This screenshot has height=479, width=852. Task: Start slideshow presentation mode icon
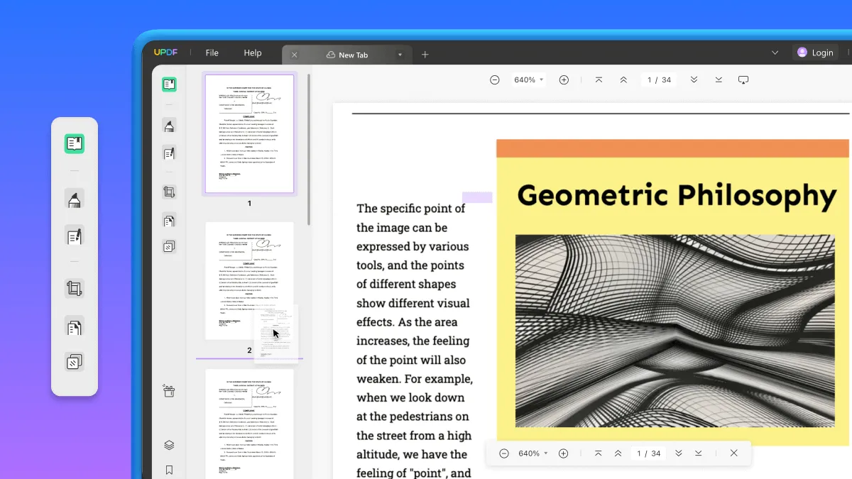coord(743,80)
